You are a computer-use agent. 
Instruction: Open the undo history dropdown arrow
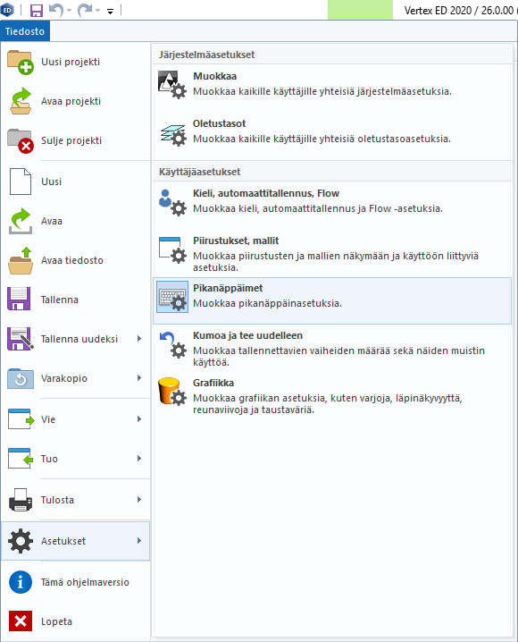69,11
